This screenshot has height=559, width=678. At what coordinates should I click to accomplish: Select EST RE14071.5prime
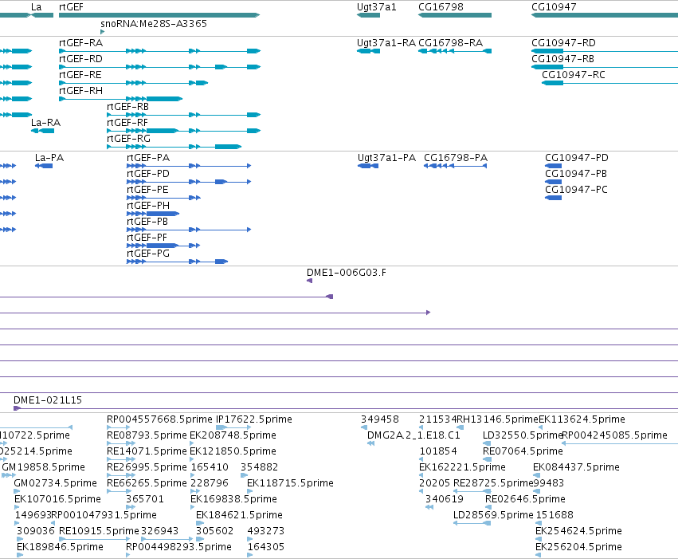click(x=121, y=459)
